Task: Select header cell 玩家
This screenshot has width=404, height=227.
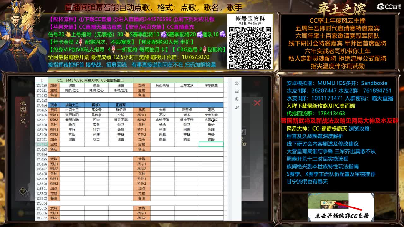Action: (x=54, y=105)
